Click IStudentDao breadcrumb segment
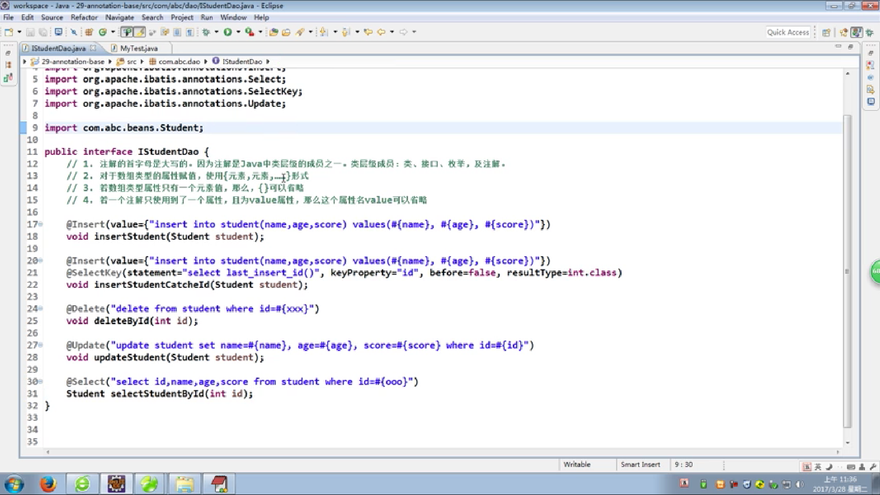The height and width of the screenshot is (495, 880). point(242,61)
